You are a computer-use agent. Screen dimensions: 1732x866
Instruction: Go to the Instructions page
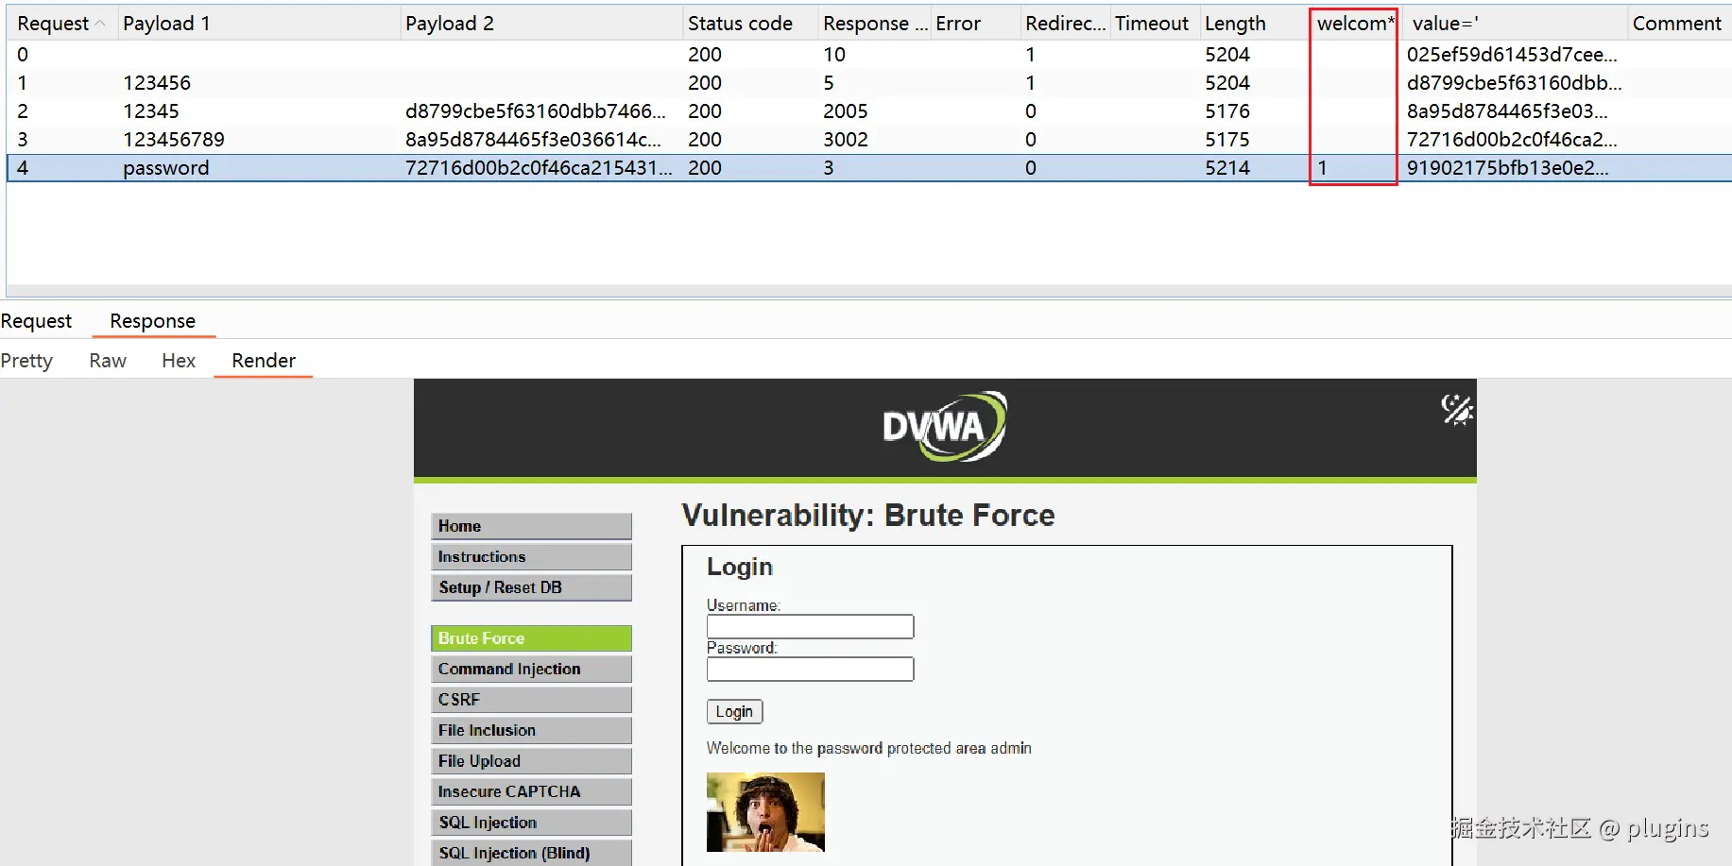(x=531, y=557)
